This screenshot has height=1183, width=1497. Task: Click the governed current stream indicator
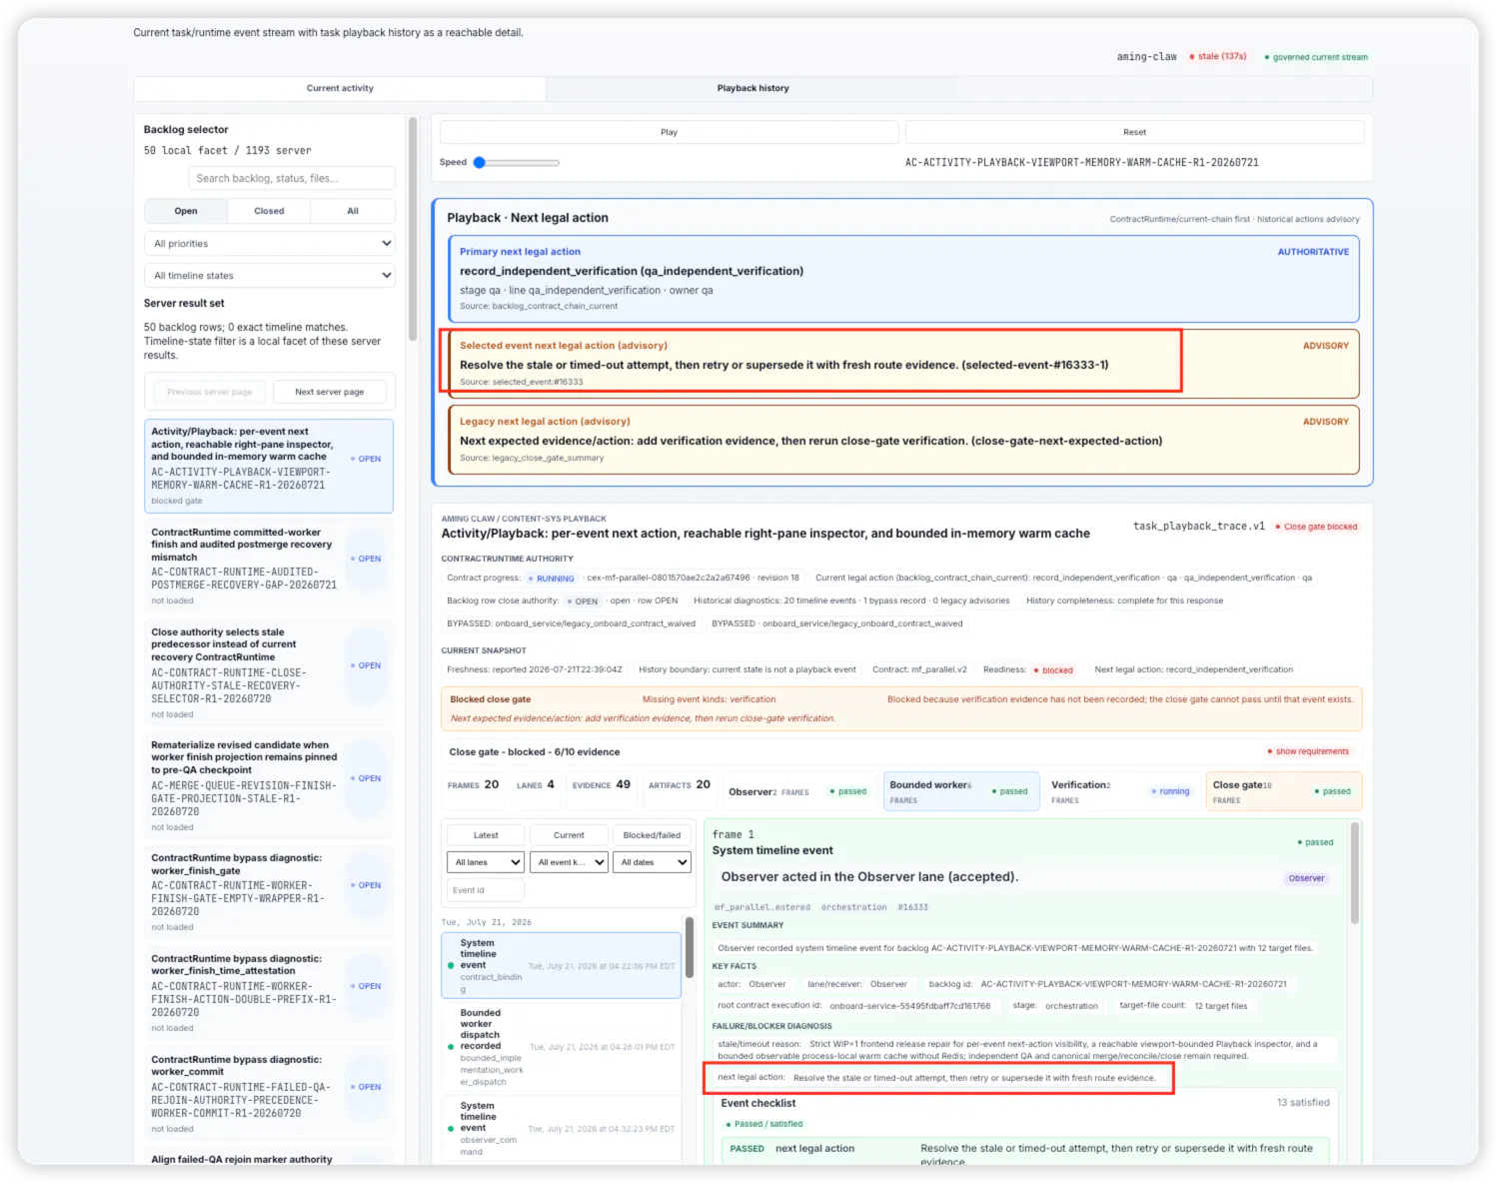coord(1316,57)
